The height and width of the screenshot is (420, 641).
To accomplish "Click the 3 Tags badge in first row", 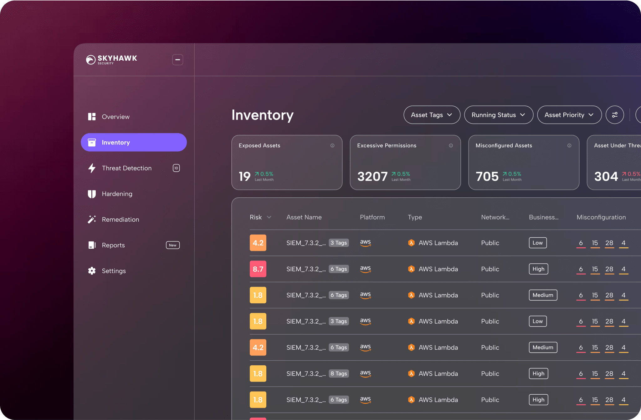I will (339, 243).
